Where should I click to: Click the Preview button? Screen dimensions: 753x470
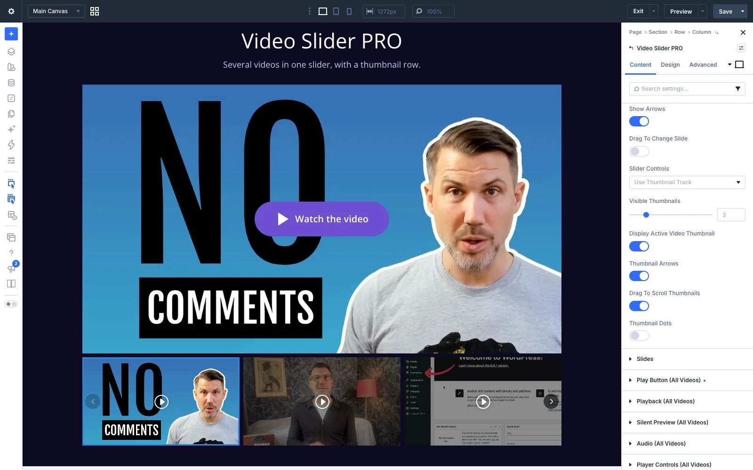point(681,11)
